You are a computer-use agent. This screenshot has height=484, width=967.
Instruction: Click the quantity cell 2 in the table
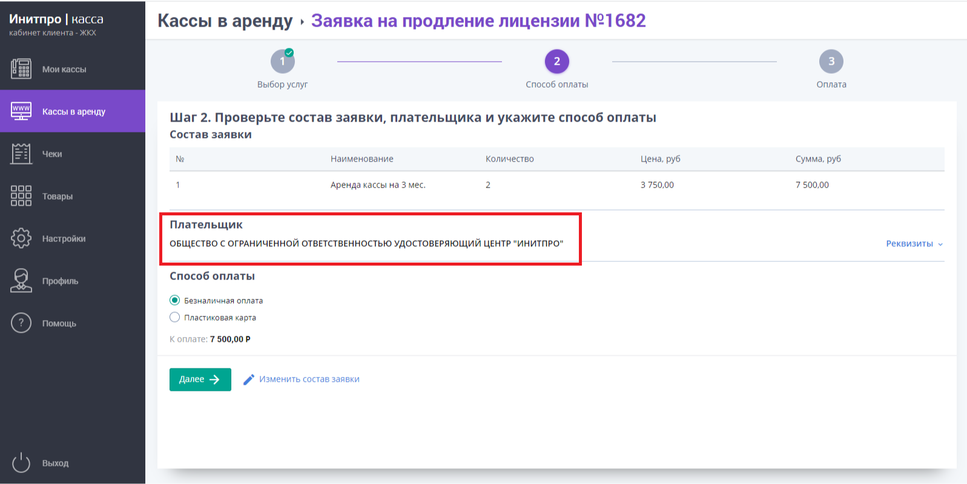[x=488, y=185]
